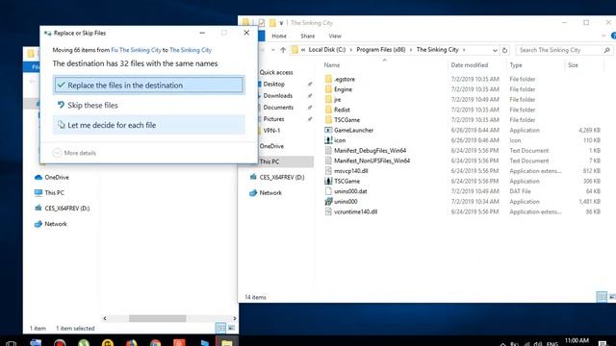Click right scroll arrow in left window
Viewport: 616px width, 346px height.
pyautogui.click(x=235, y=318)
